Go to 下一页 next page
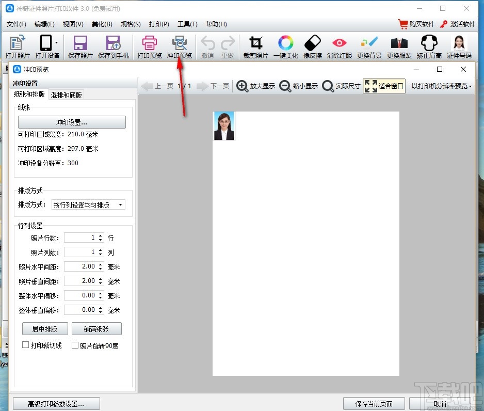The height and width of the screenshot is (411, 484). click(213, 86)
